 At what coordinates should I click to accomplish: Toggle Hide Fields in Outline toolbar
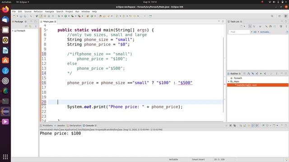(253, 74)
